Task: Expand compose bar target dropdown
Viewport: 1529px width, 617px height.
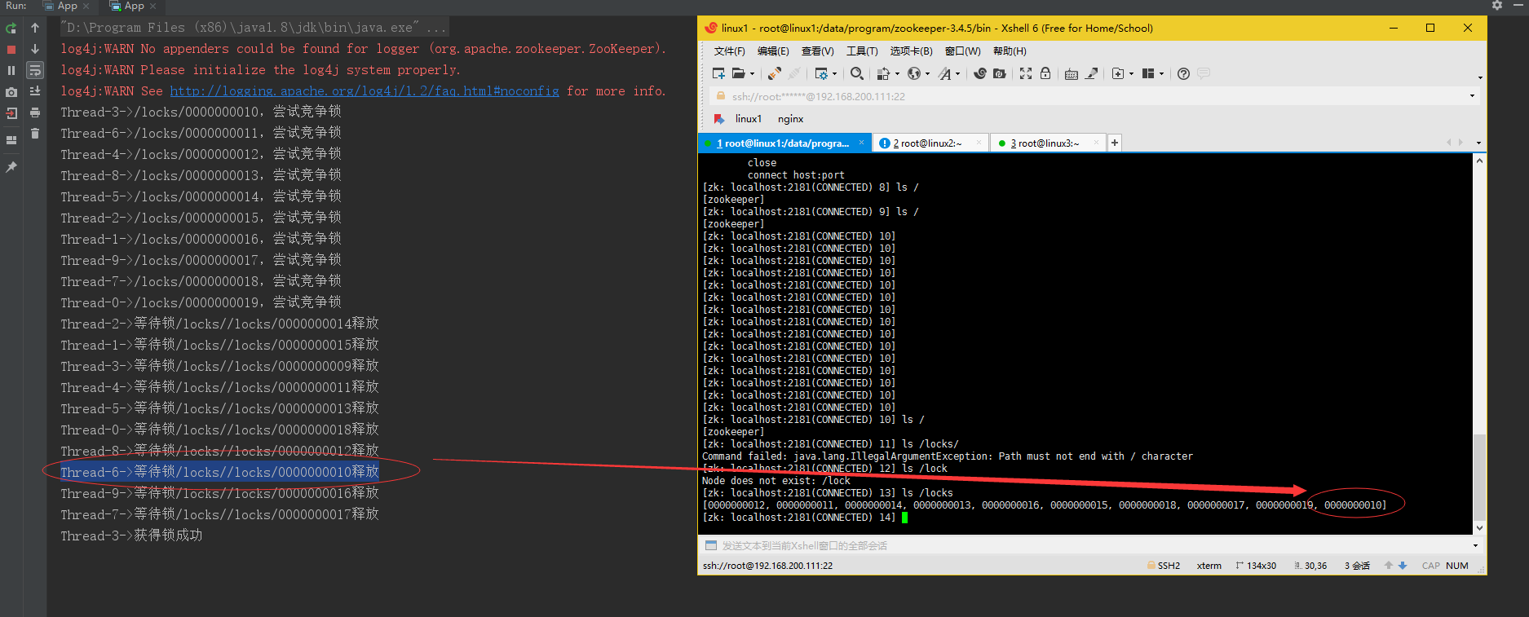Action: coord(1475,546)
